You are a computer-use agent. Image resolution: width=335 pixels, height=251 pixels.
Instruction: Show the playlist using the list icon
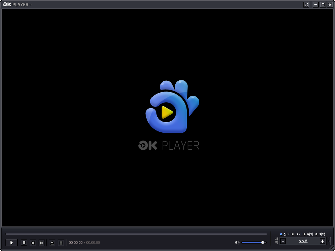[x=61, y=243]
